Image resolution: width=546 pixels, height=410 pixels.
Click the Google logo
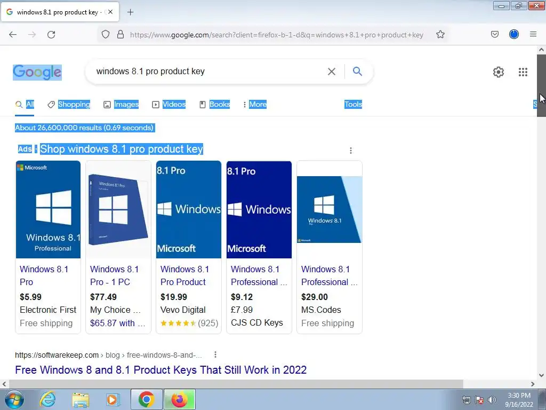[37, 72]
